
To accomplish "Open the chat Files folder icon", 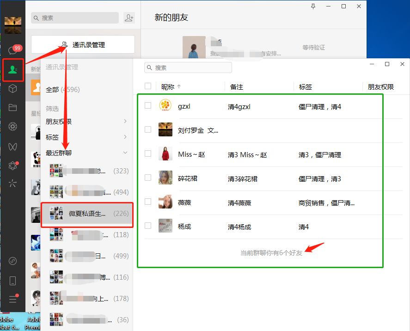I will tap(13, 108).
